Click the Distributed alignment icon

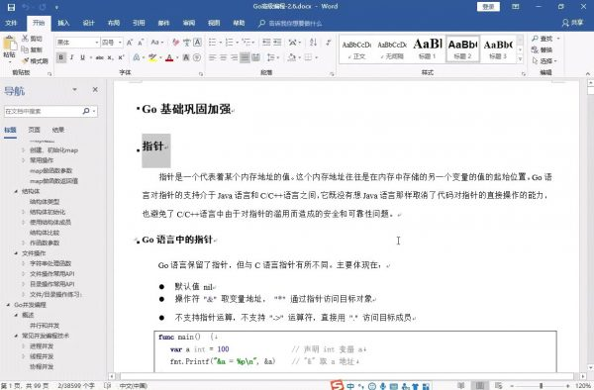[256, 57]
